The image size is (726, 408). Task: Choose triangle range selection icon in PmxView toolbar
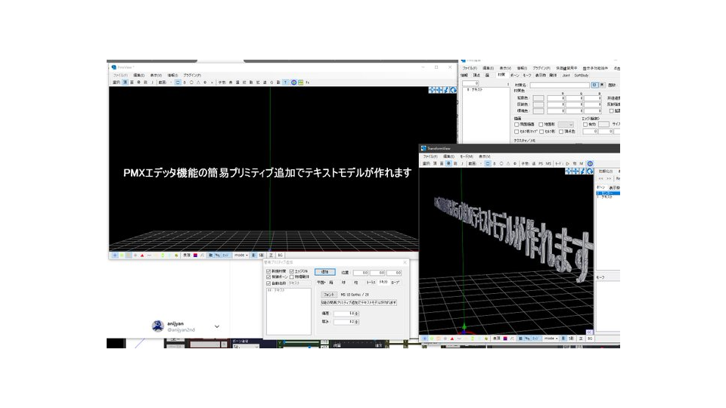pos(198,82)
